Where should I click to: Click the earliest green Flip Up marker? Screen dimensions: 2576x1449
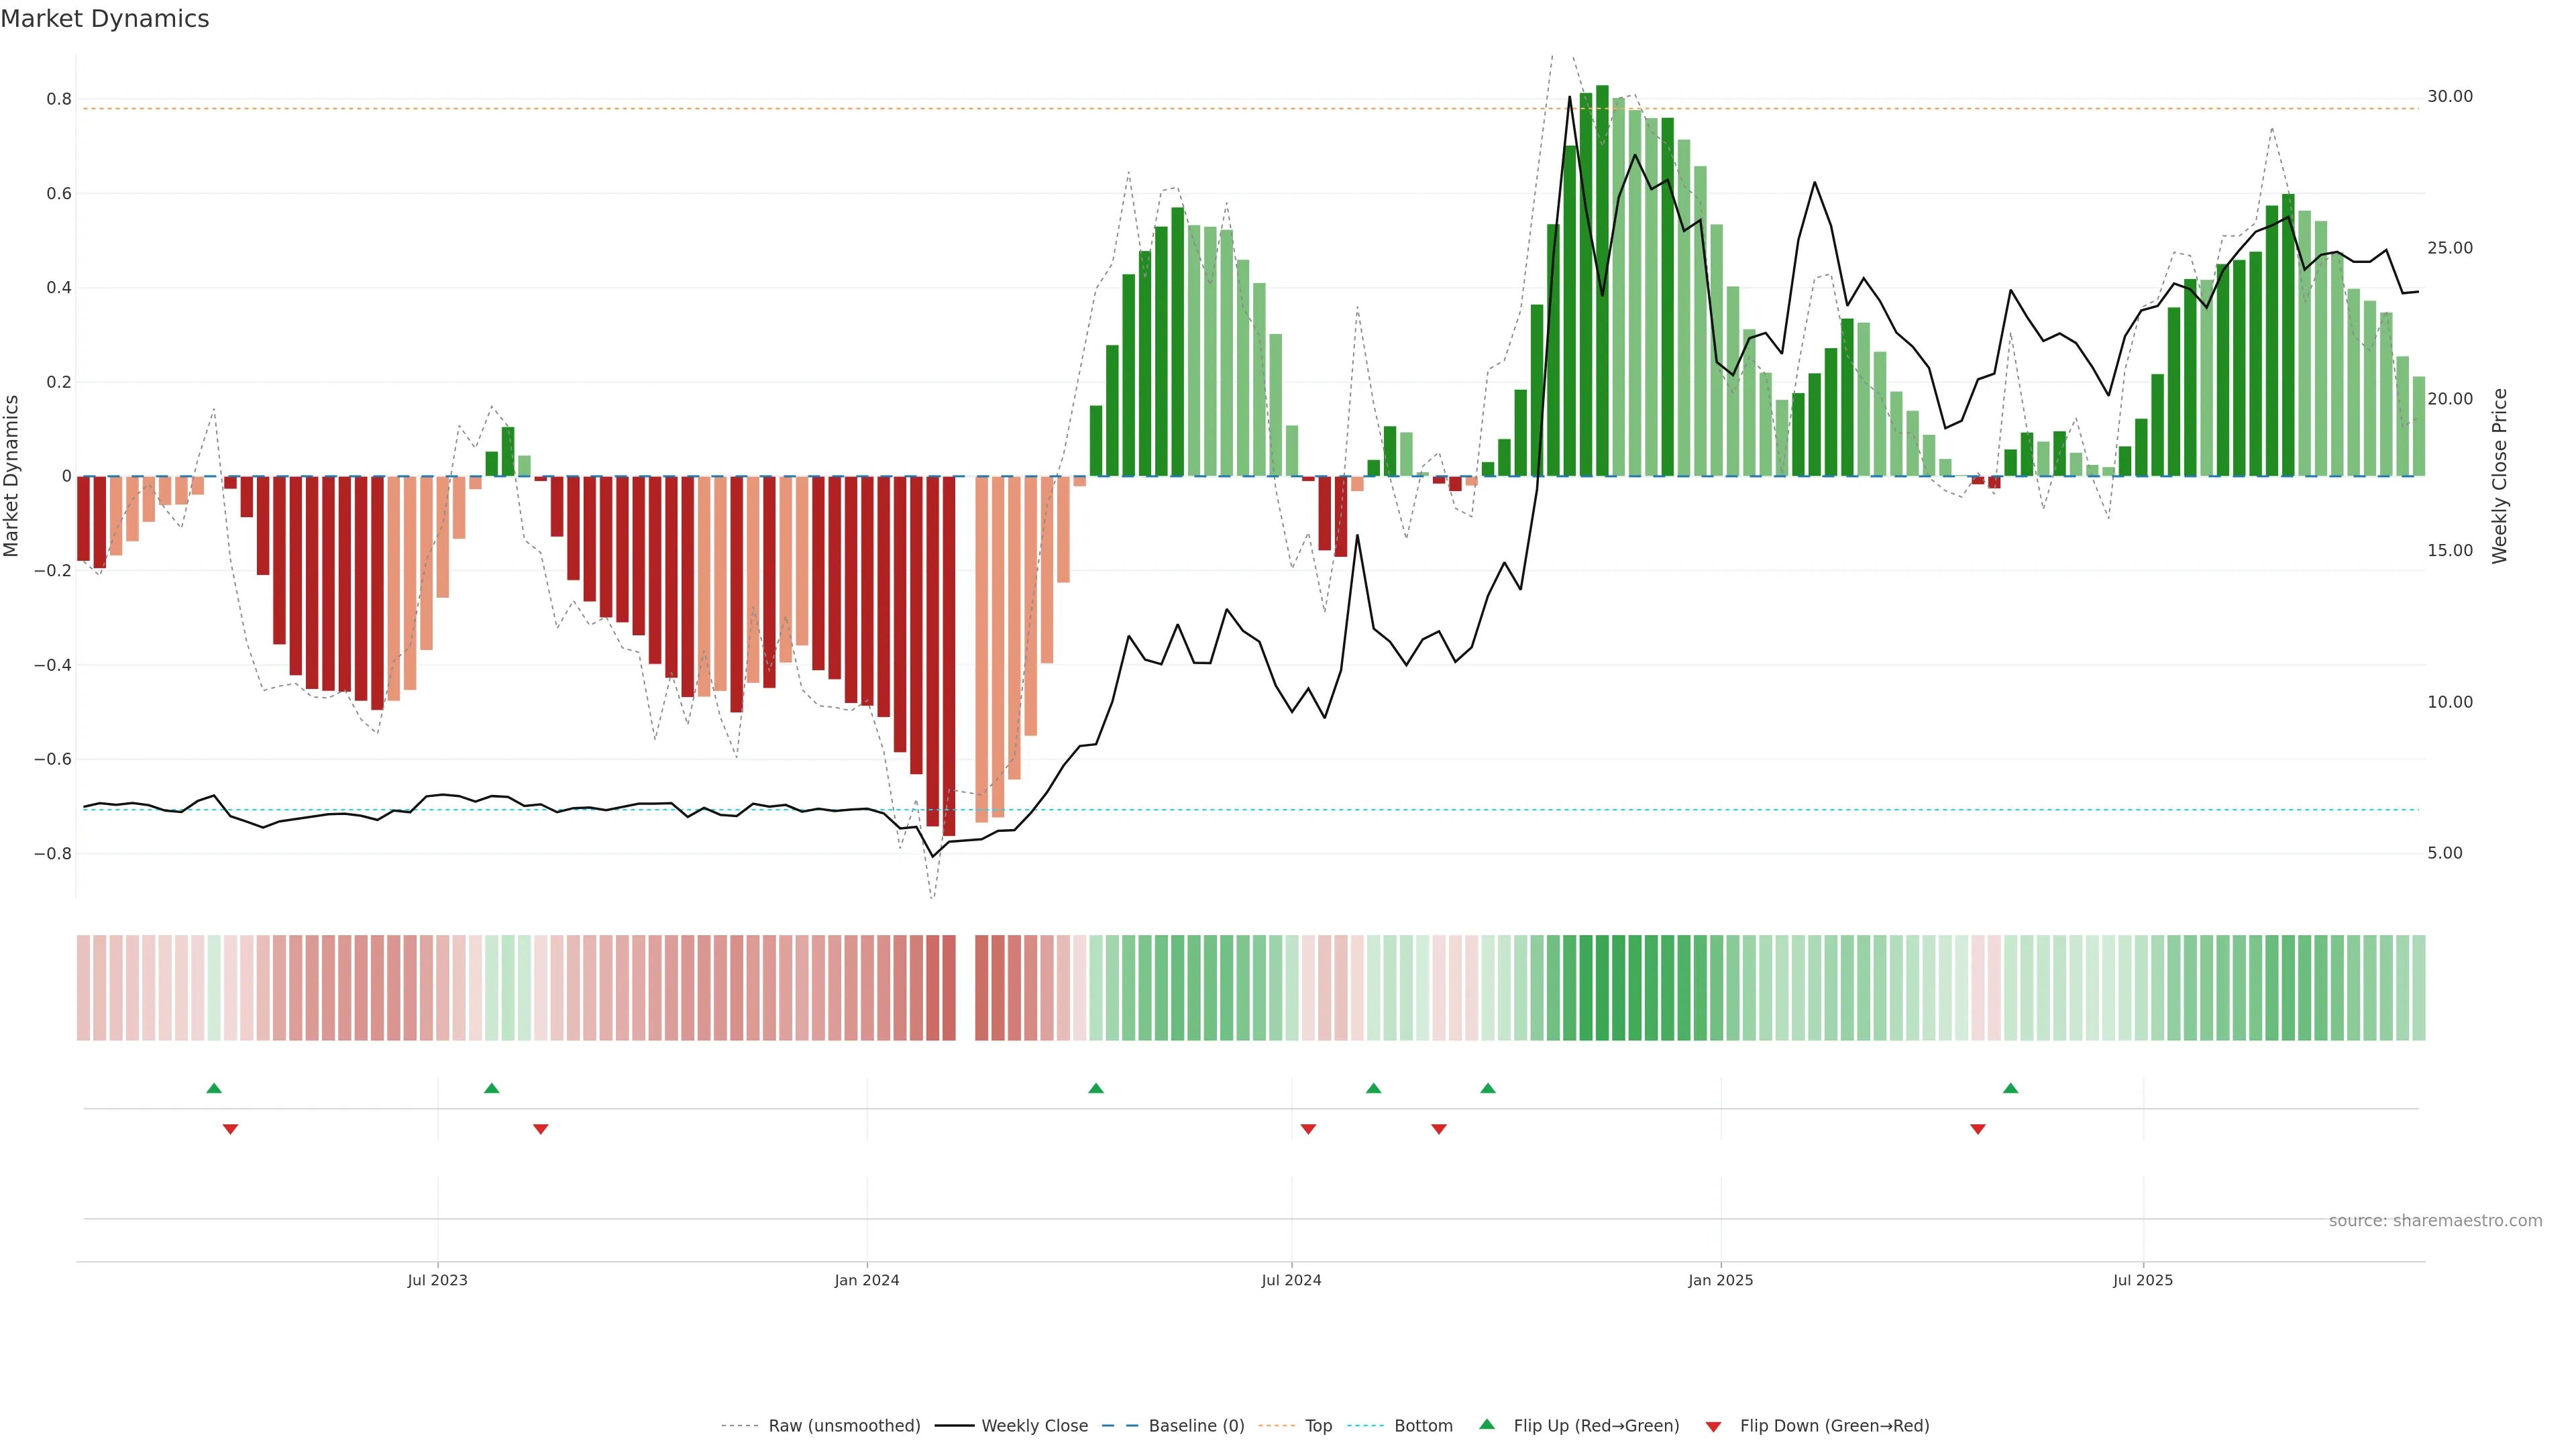pos(214,1088)
